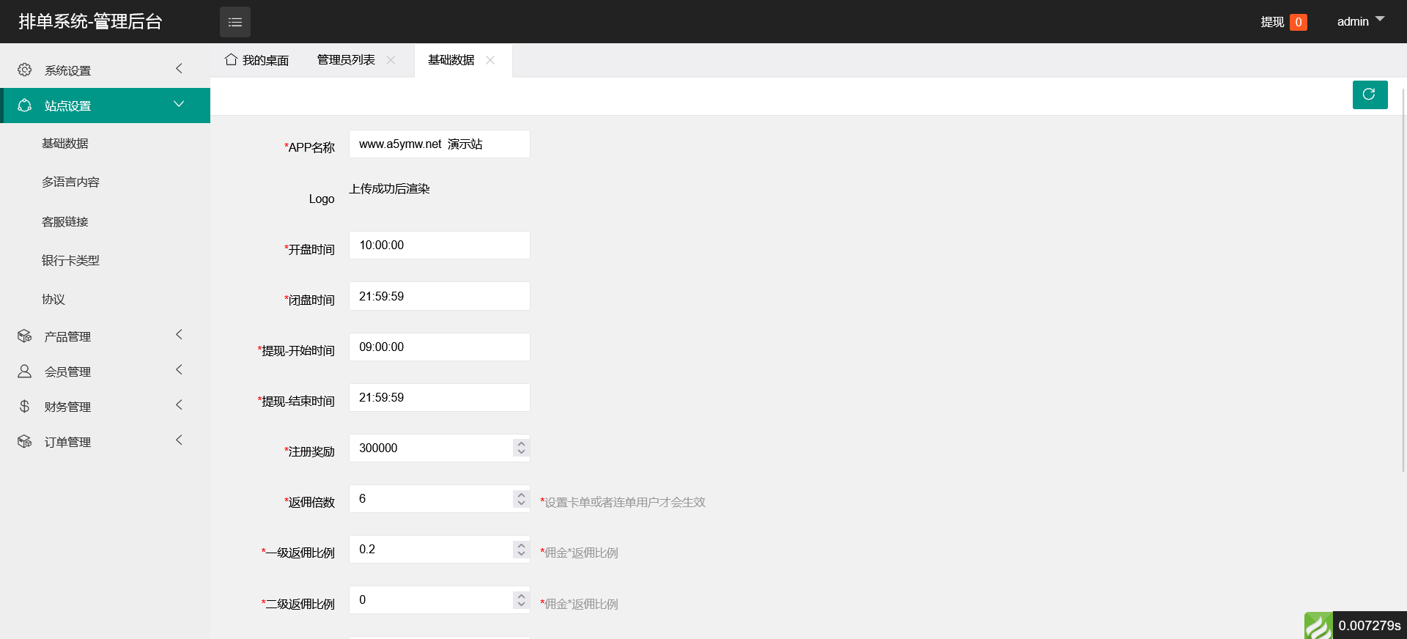Viewport: 1407px width, 639px height.
Task: Click the 会员管理 user icon
Action: [25, 372]
